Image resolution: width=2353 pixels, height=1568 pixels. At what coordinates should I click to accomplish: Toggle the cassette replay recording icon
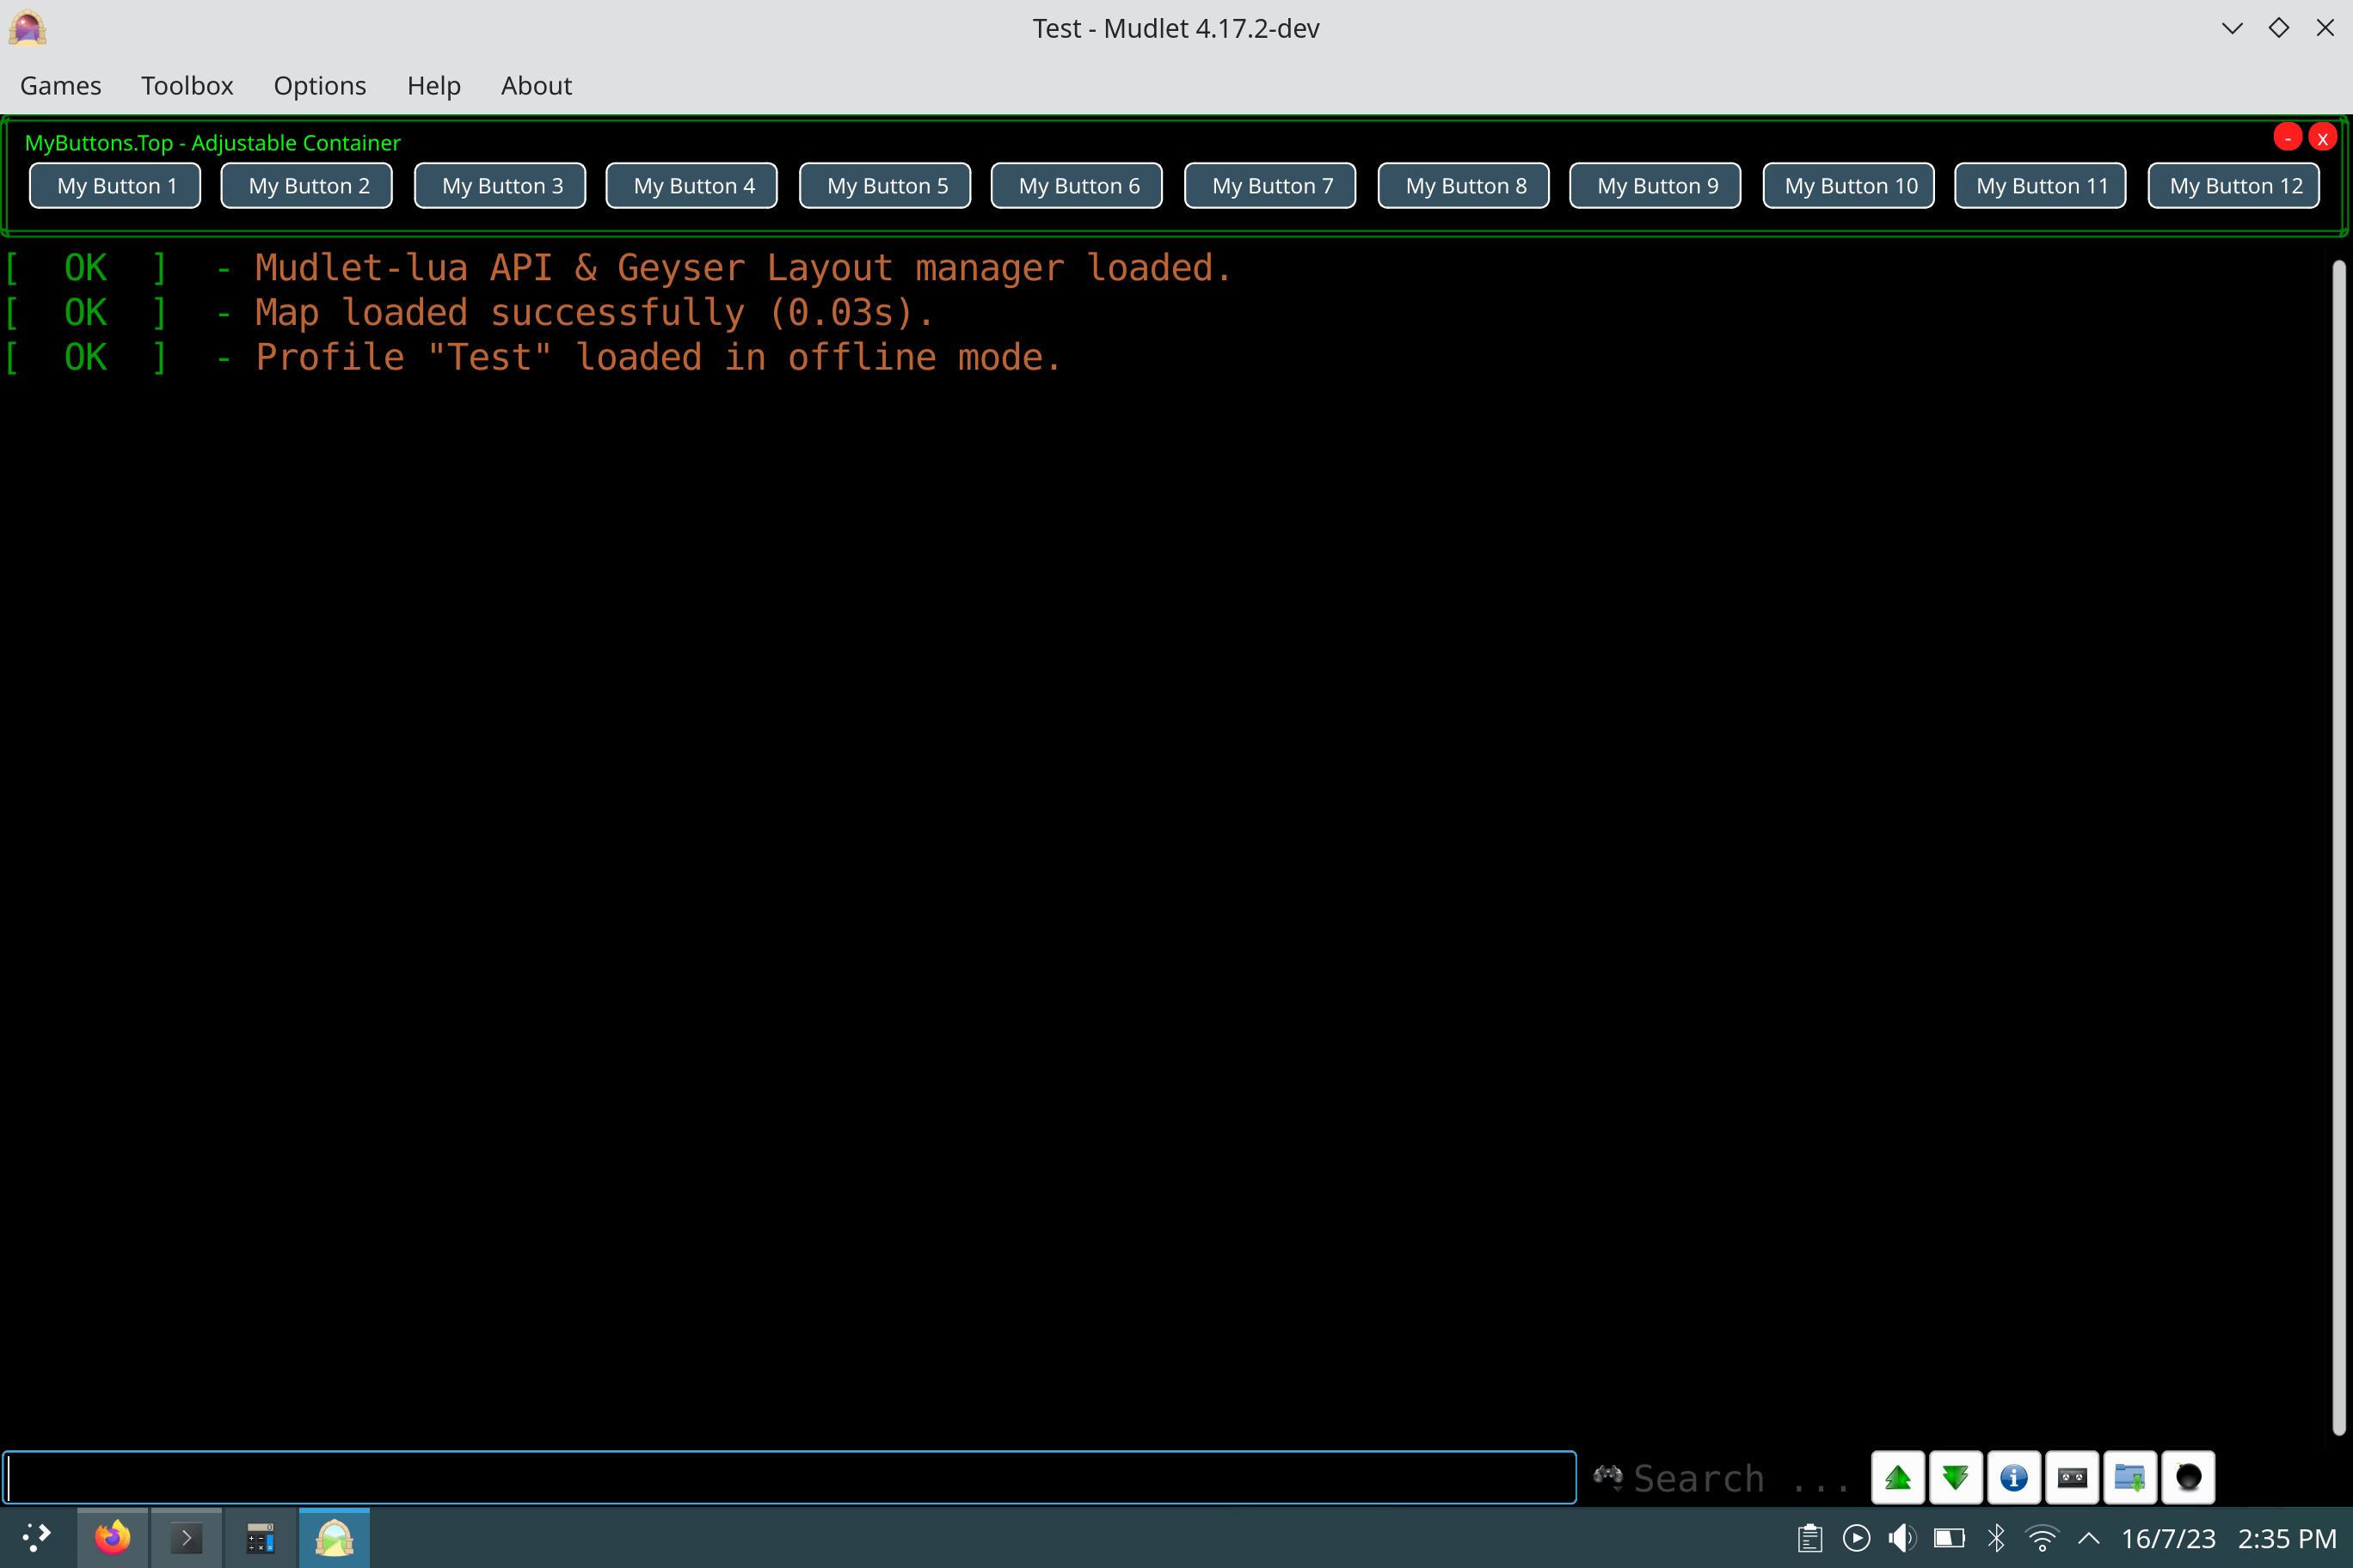pos(2071,1477)
